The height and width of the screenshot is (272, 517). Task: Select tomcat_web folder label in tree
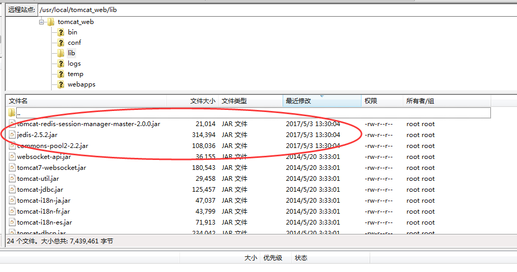(76, 22)
